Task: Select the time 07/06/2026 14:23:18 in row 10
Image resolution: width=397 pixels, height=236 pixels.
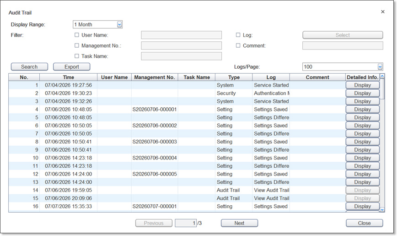Action: 68,158
